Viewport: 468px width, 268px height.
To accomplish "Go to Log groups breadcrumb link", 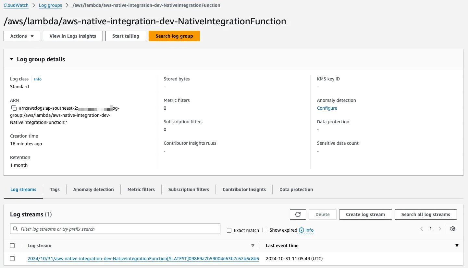I will [50, 5].
